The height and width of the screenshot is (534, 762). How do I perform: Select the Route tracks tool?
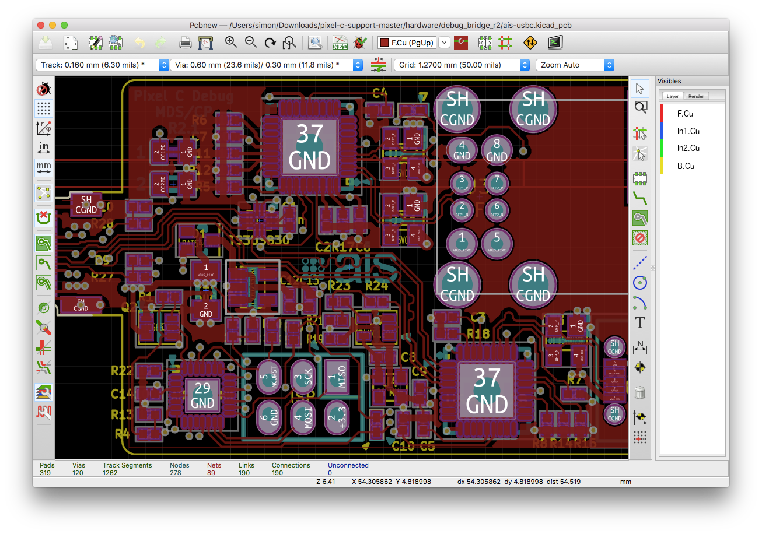pos(640,198)
